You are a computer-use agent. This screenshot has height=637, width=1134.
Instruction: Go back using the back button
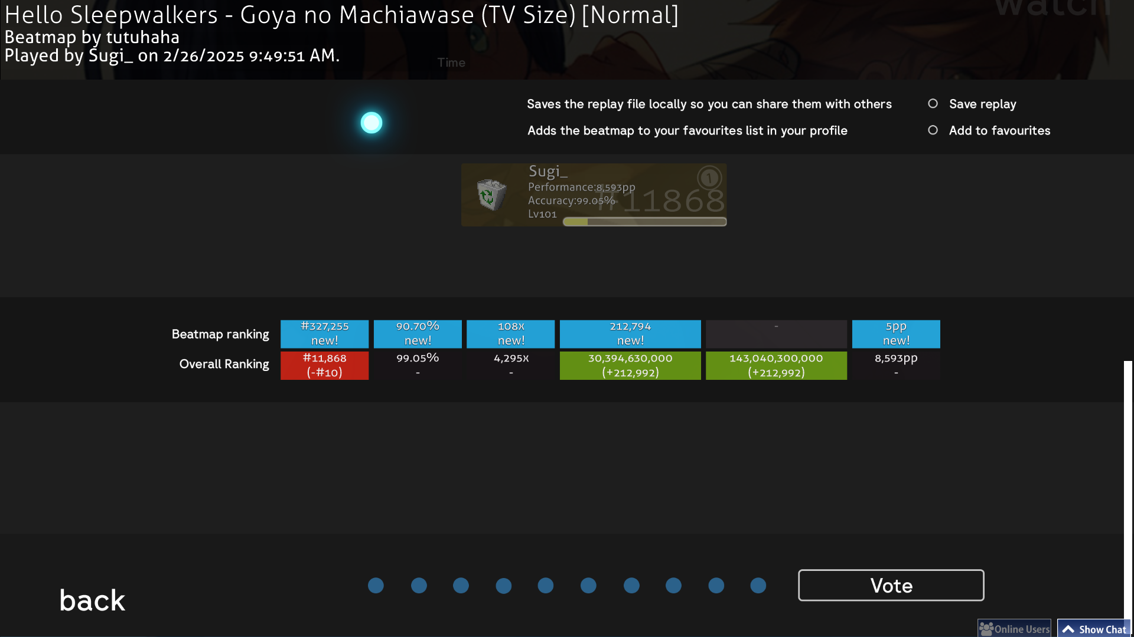pos(92,600)
